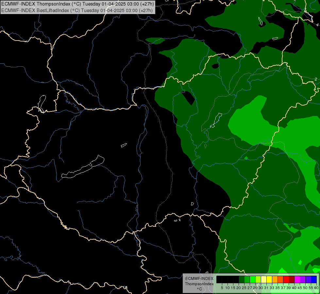320x294 pixels.
Task: Click the legend value 40
Action: tap(294, 288)
